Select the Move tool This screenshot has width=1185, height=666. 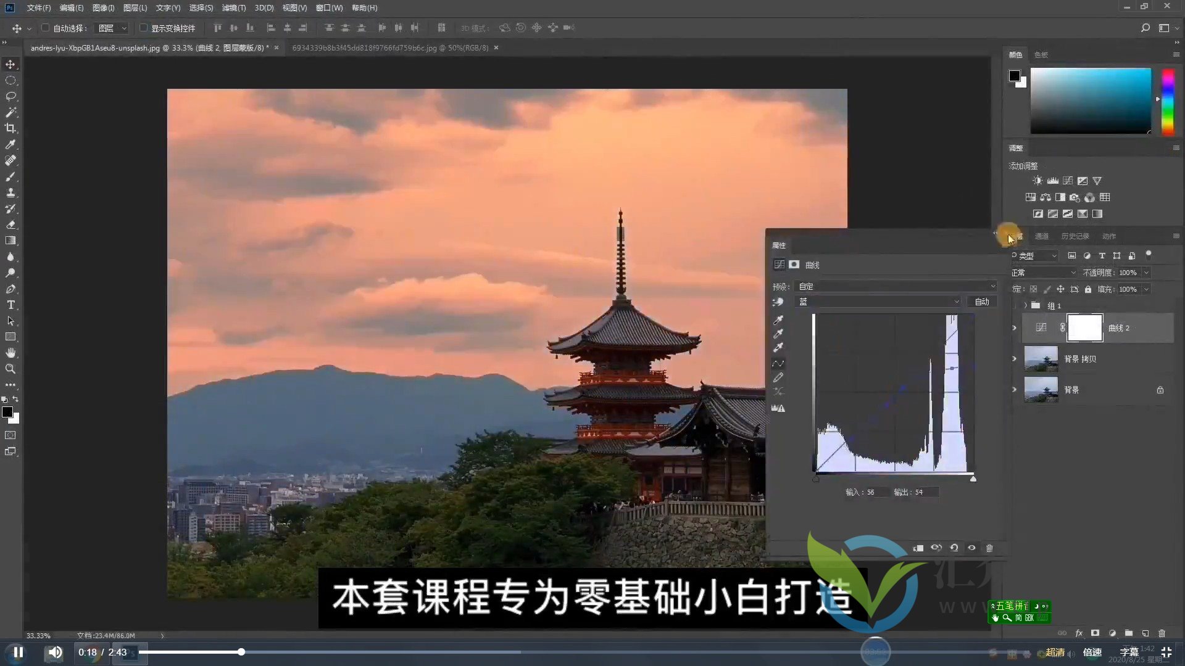(x=10, y=64)
